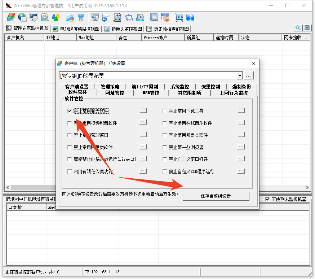Click the list view icon next to the search icon

(x=307, y=28)
